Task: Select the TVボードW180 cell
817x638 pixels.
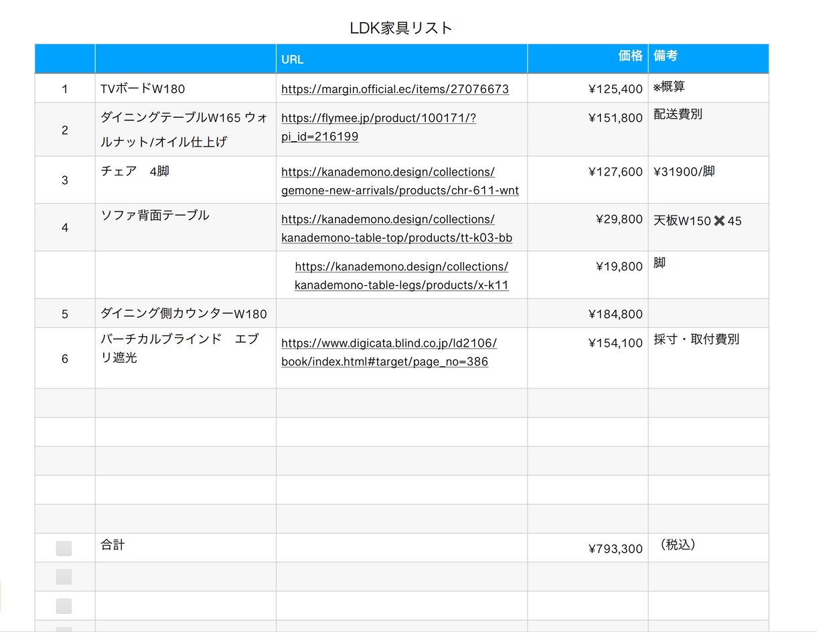Action: click(x=185, y=88)
